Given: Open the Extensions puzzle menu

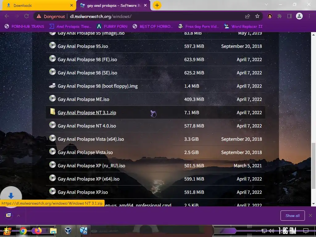Looking at the screenshot, I should pos(279,16).
